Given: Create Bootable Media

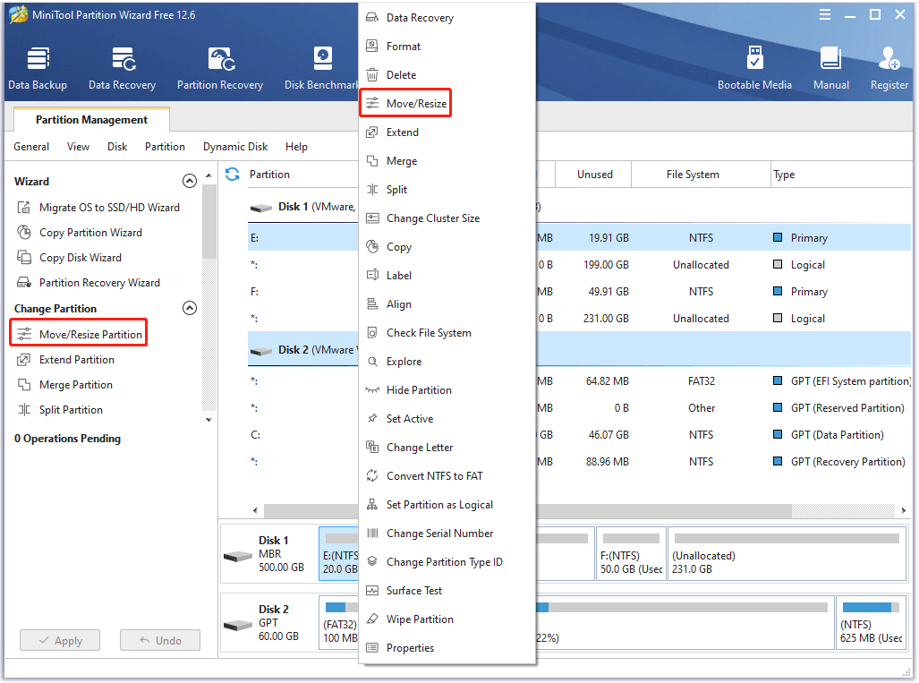Looking at the screenshot, I should point(754,68).
